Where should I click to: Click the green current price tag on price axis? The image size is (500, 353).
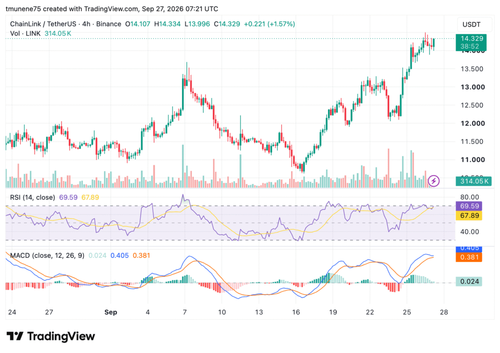[x=471, y=42]
